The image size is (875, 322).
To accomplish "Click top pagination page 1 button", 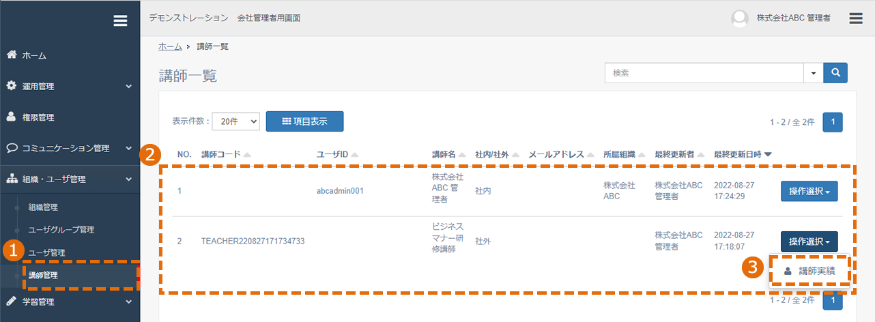I will coord(833,122).
